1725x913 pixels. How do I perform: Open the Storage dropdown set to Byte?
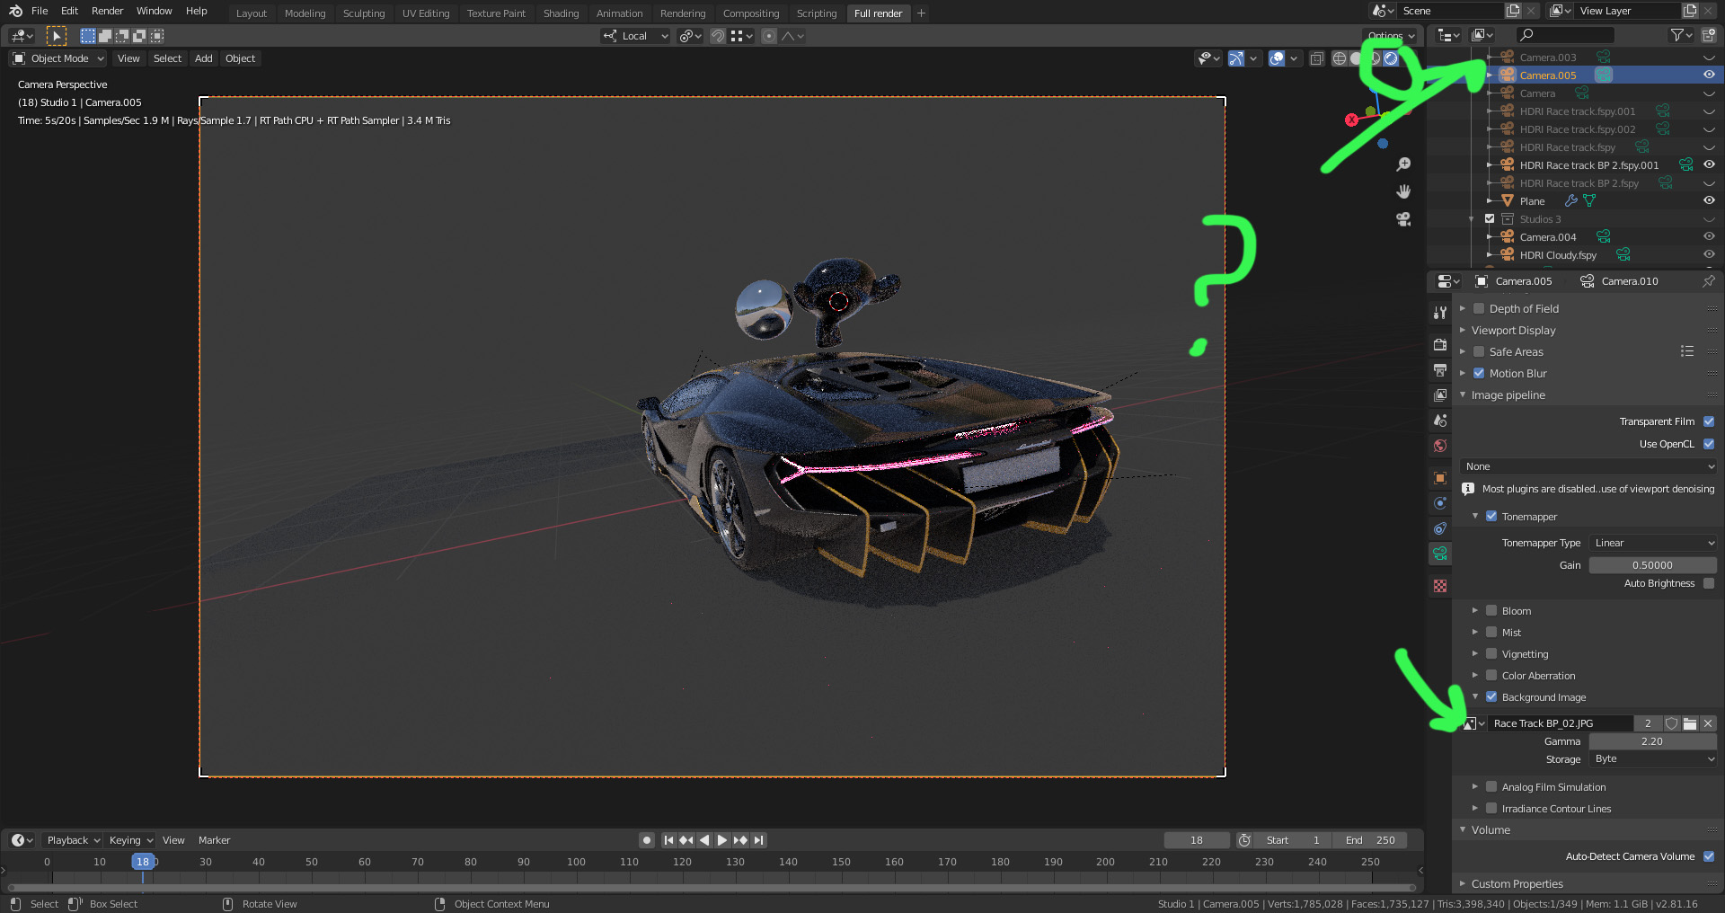pyautogui.click(x=1653, y=759)
